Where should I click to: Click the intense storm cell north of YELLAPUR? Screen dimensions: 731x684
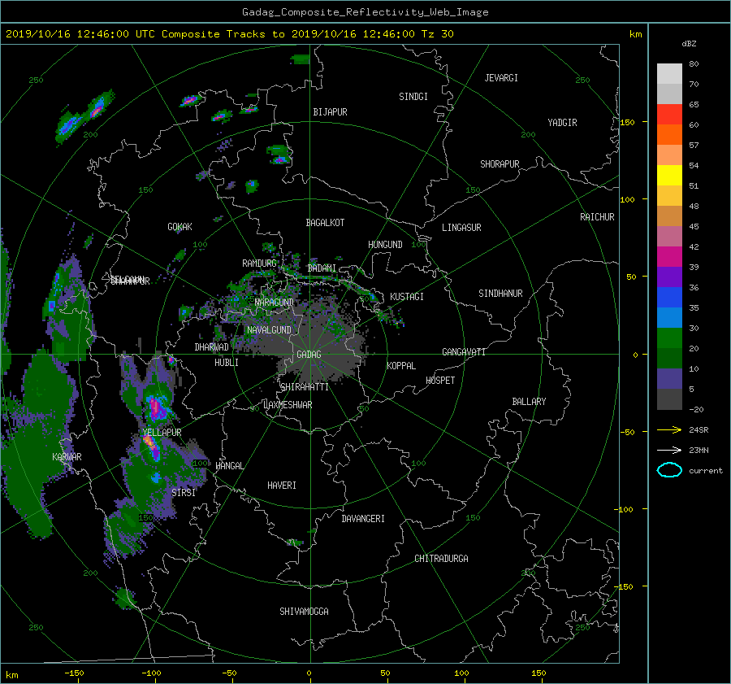156,407
